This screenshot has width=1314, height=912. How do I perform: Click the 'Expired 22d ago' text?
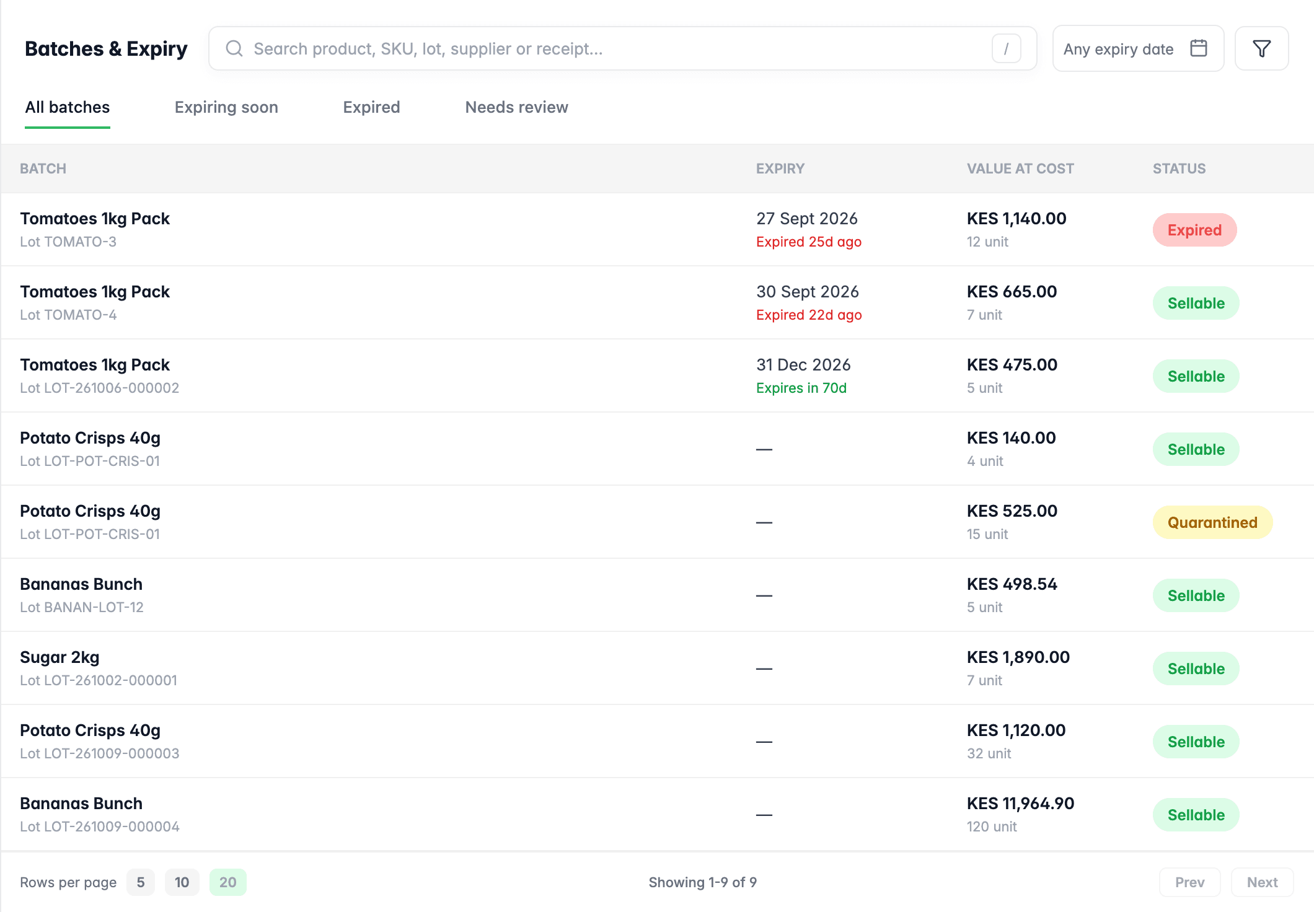pyautogui.click(x=809, y=315)
